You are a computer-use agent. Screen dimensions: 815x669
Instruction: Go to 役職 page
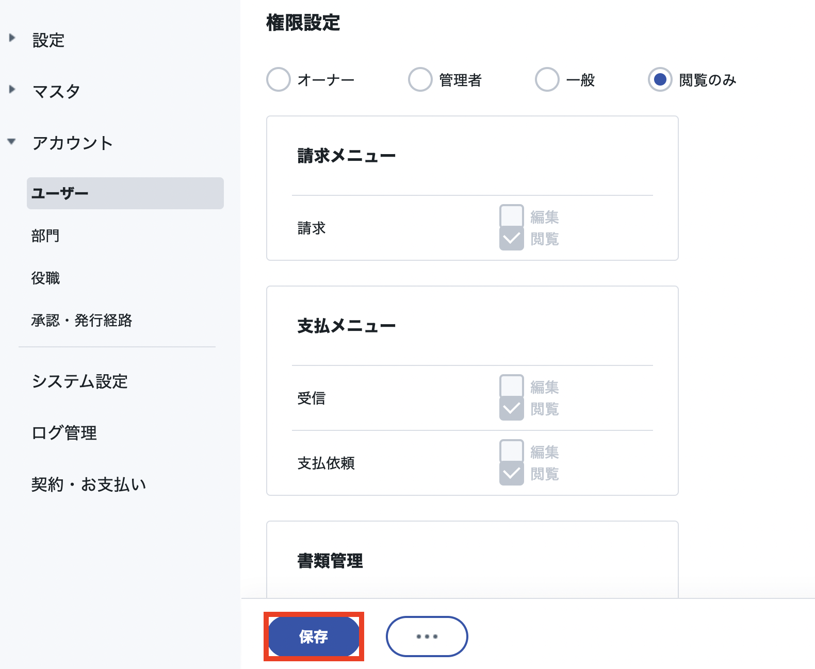(x=45, y=278)
